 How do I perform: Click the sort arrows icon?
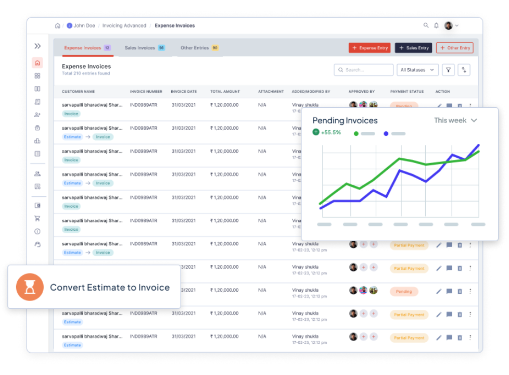pos(464,70)
